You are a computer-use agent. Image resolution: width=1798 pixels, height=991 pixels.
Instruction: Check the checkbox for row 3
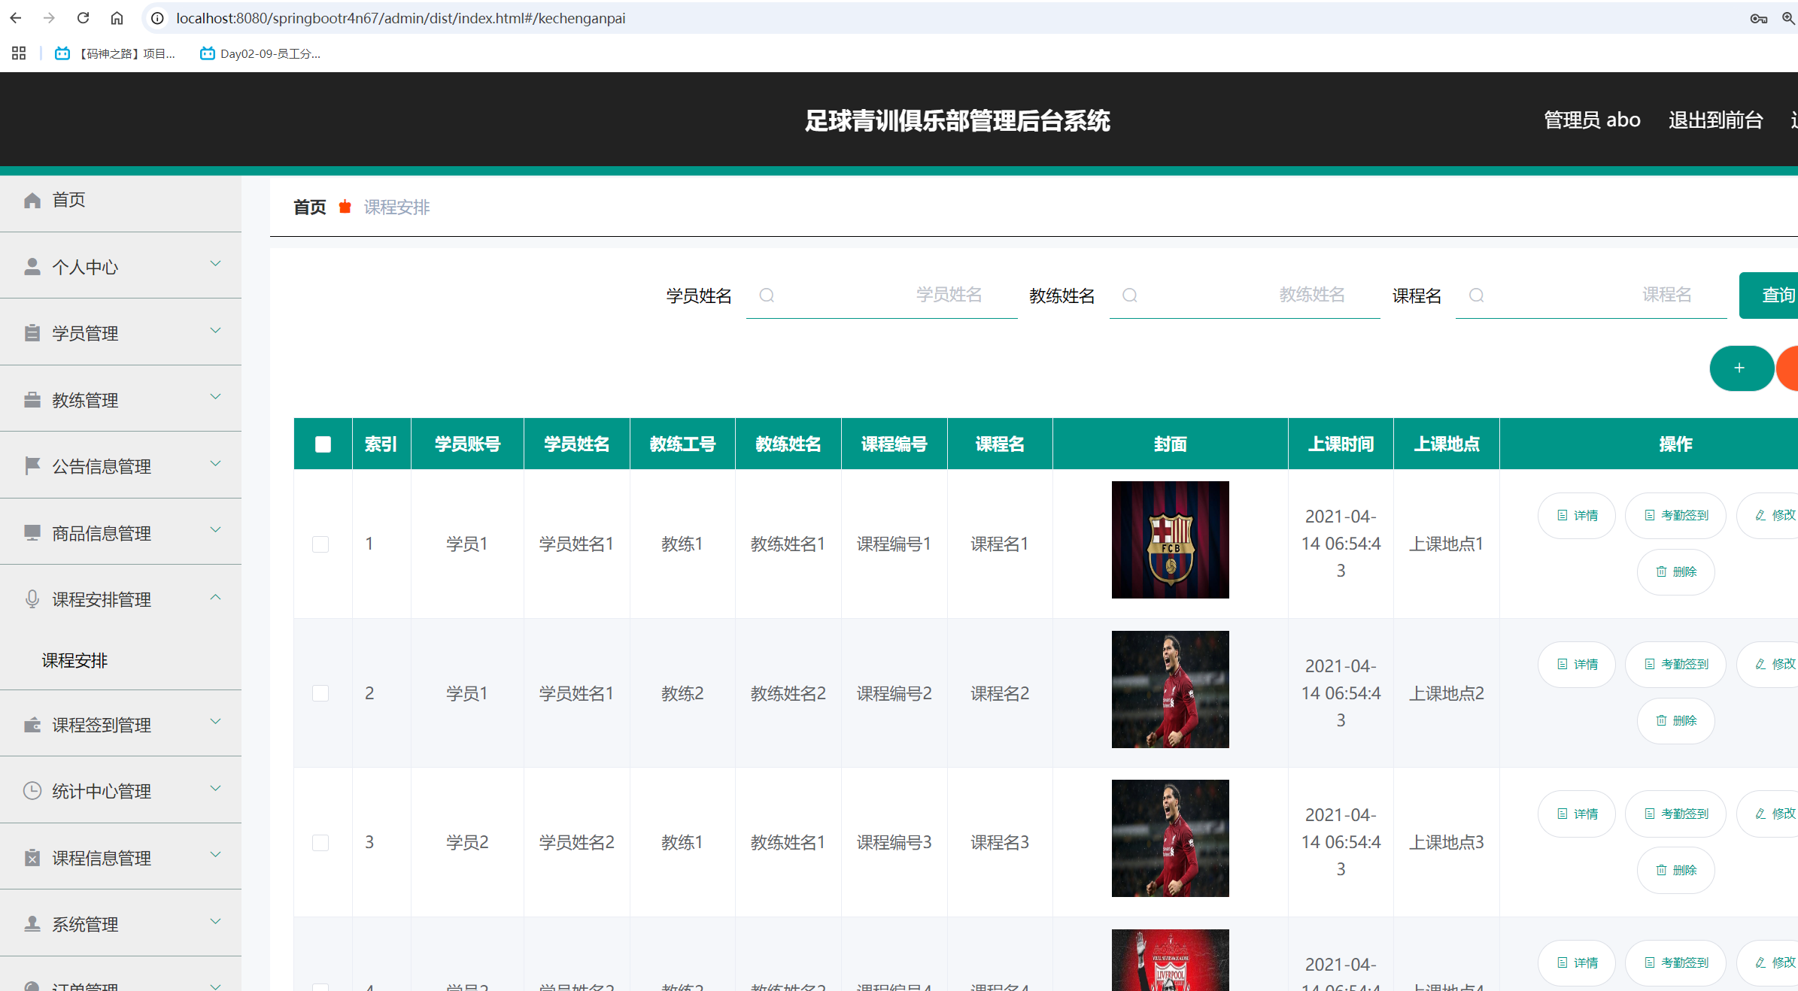(x=320, y=843)
